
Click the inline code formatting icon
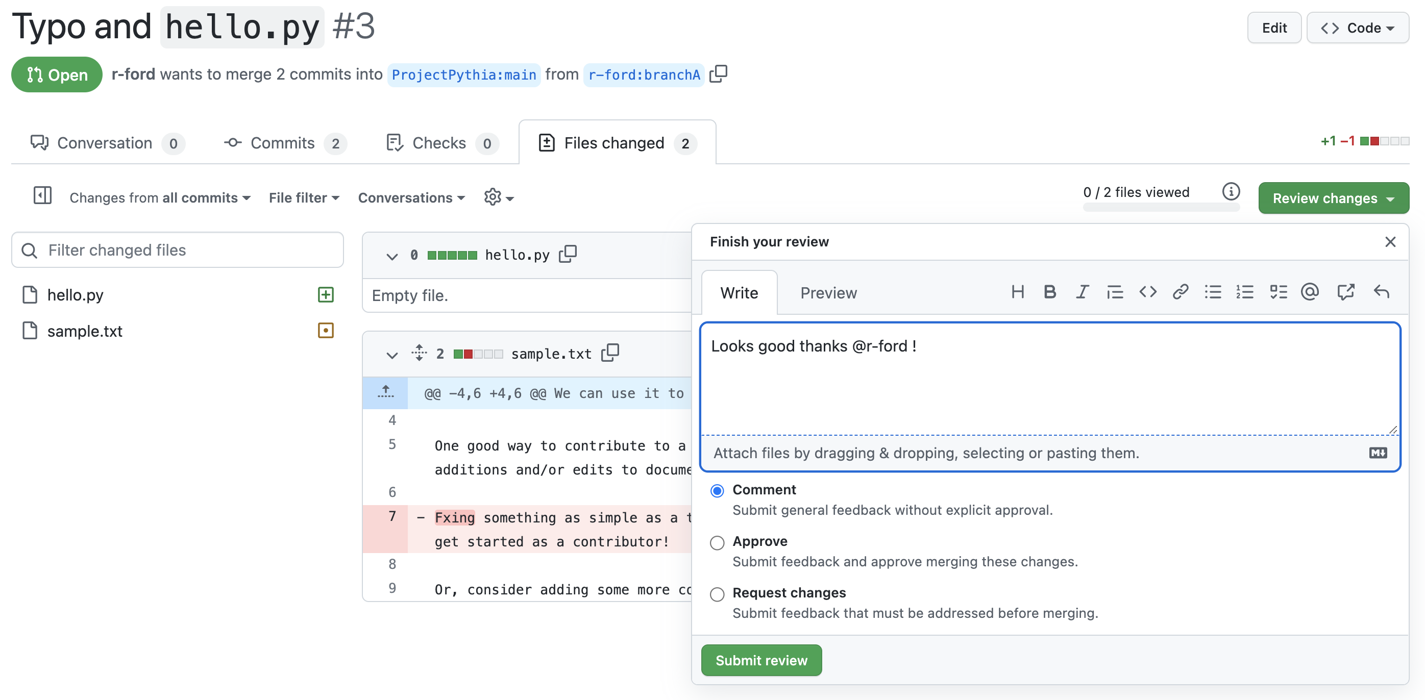[x=1148, y=292]
